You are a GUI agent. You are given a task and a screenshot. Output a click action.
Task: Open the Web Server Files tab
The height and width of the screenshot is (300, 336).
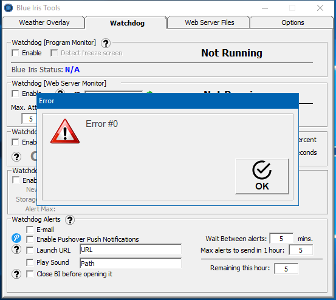pos(210,22)
